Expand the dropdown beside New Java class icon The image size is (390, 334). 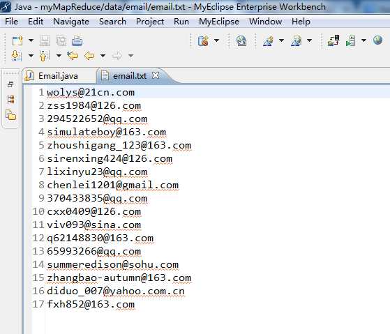click(x=217, y=40)
